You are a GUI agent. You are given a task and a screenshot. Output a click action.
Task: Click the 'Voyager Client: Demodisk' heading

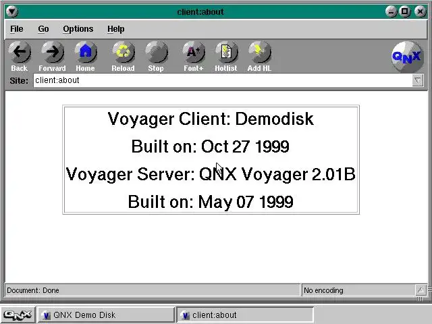point(211,119)
